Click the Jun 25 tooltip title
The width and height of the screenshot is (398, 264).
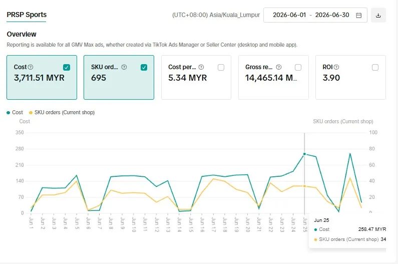321,220
